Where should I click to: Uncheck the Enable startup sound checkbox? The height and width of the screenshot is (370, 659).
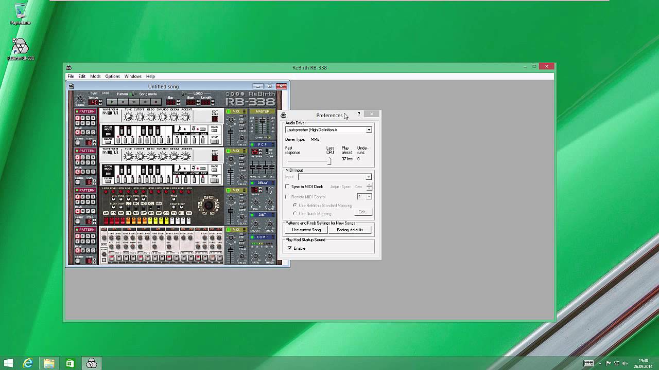point(289,248)
